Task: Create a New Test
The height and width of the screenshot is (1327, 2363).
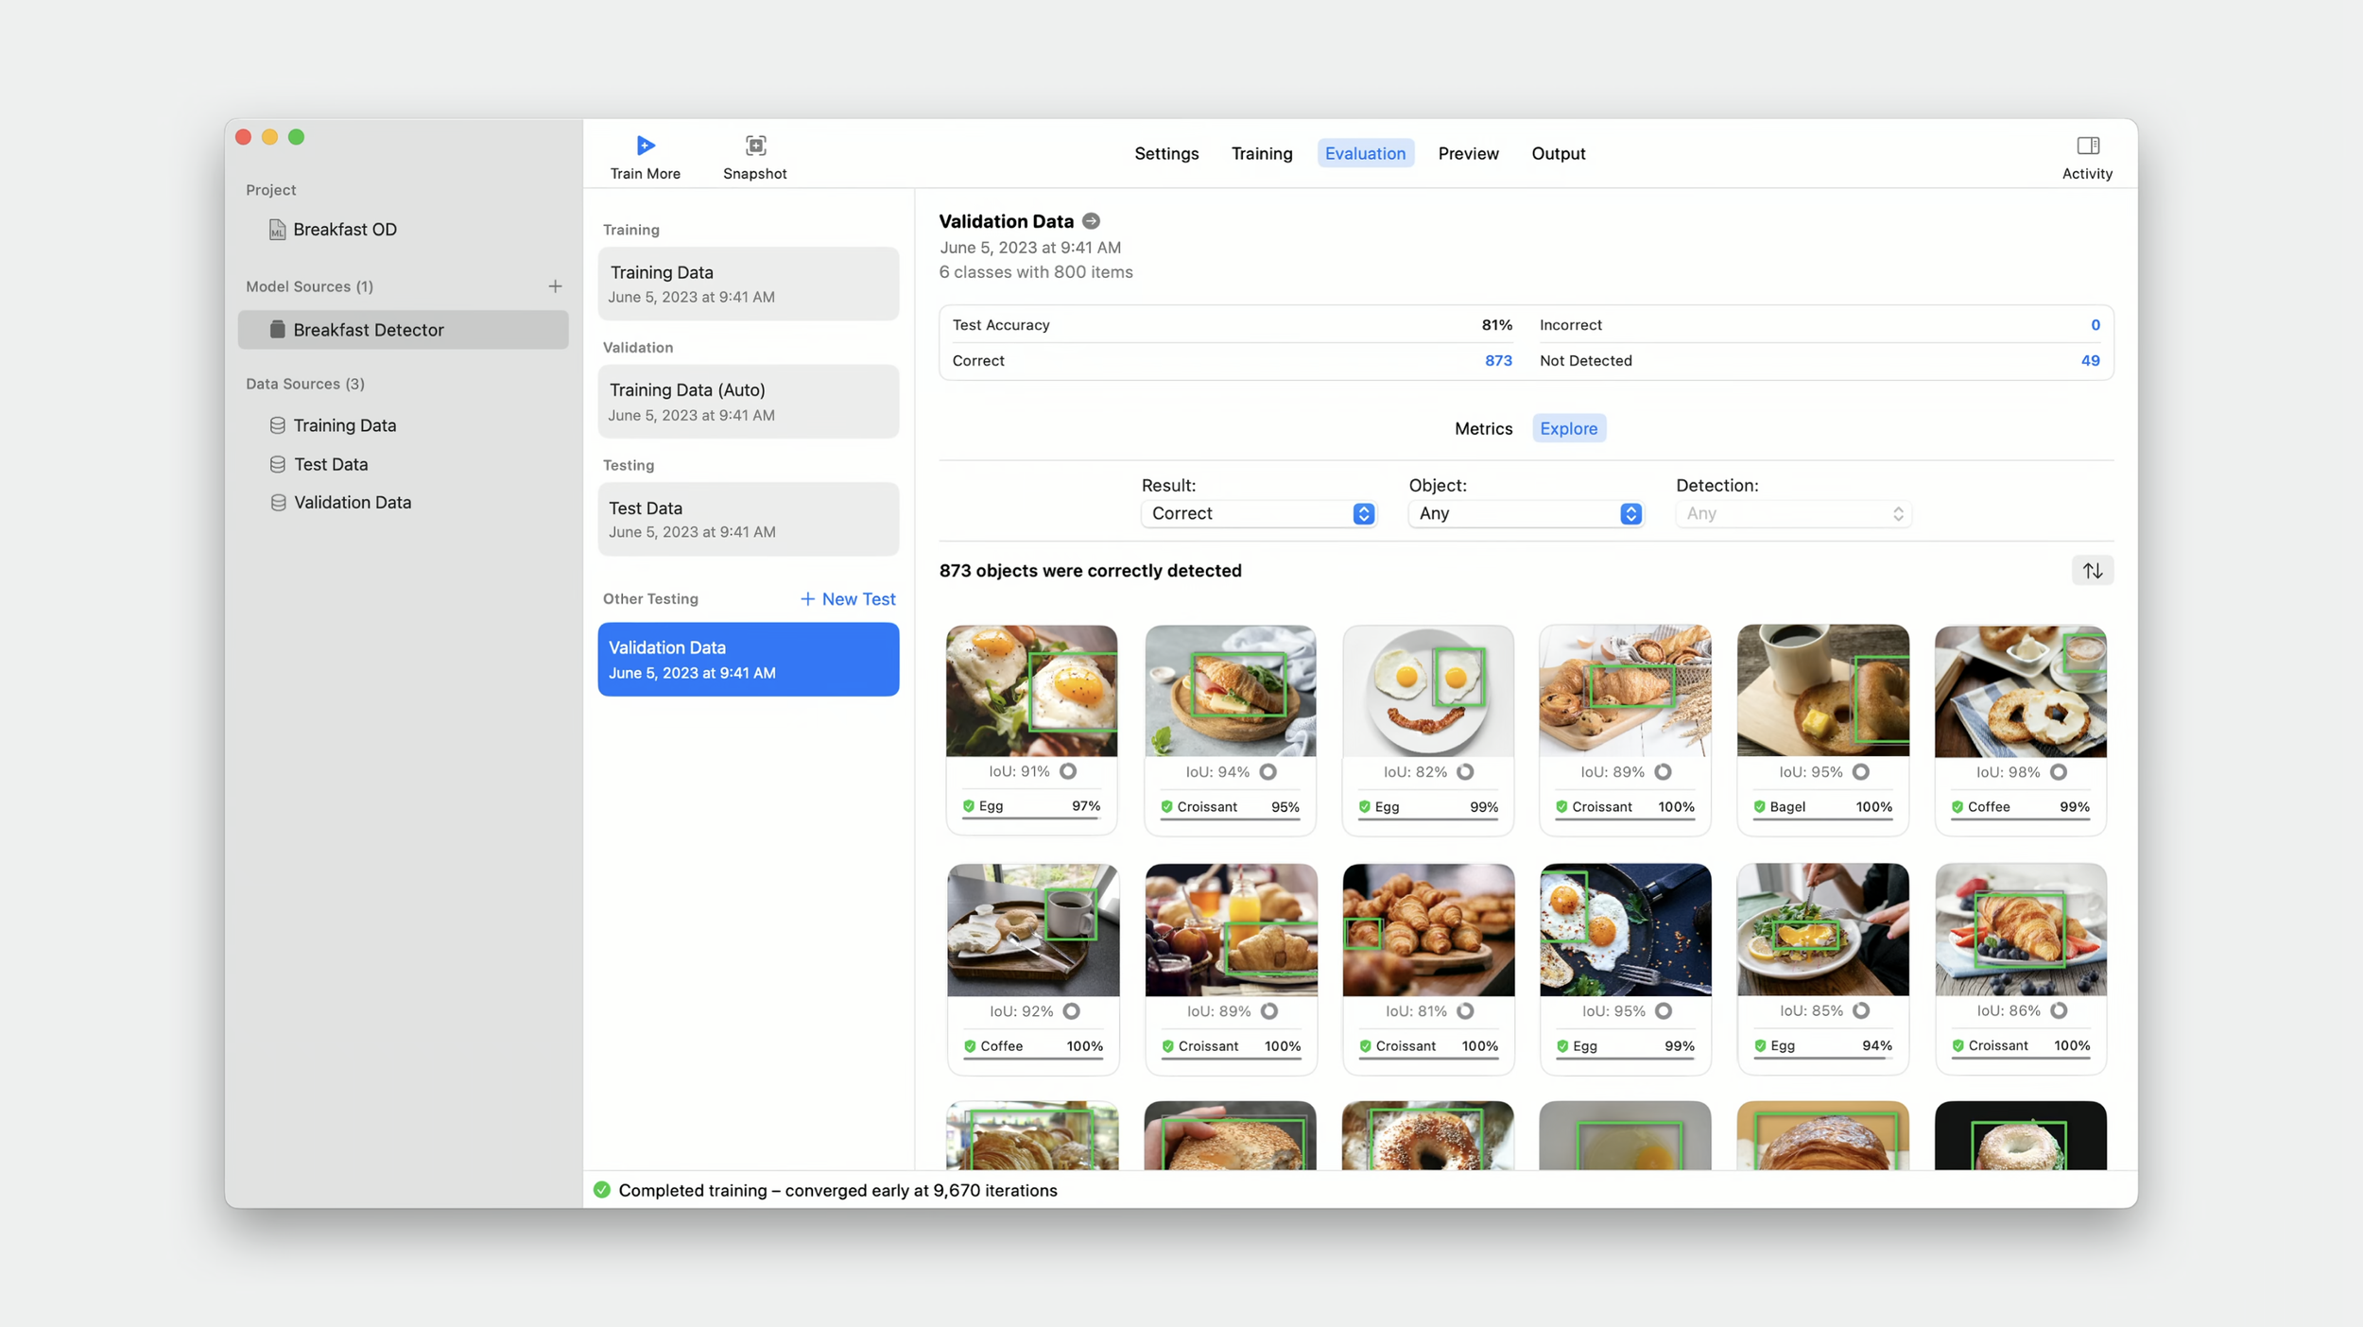Action: [848, 599]
